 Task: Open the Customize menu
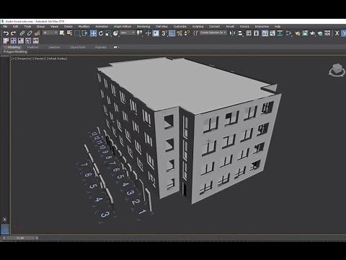[180, 27]
